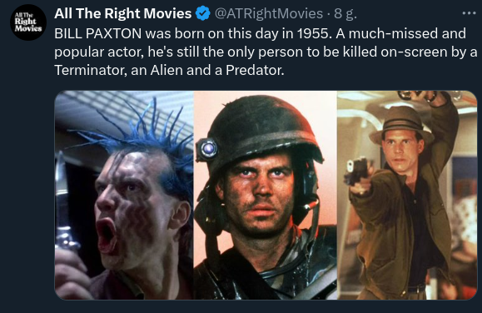Viewport: 482px width, 313px height.
Task: Click the punk's open mouth in left photo
Action: (x=106, y=236)
